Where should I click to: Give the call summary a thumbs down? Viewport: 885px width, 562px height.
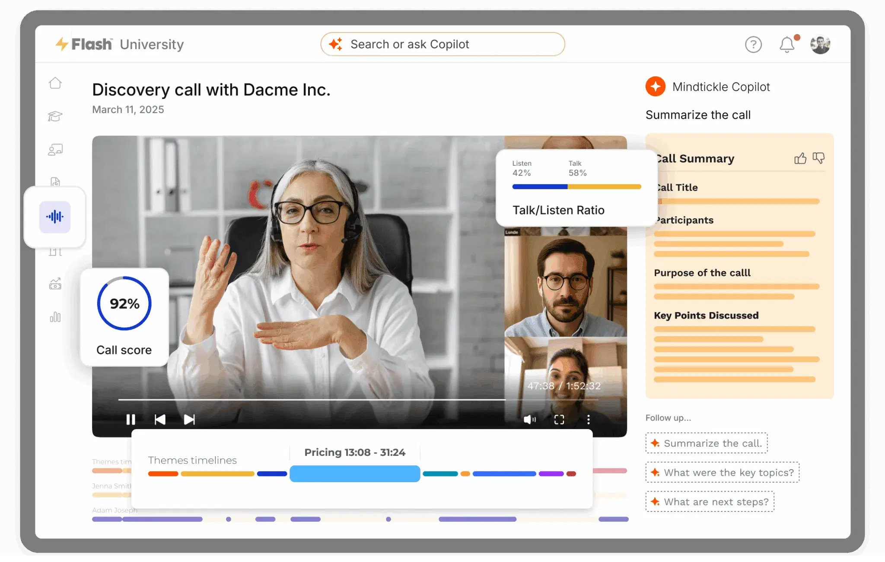click(818, 158)
